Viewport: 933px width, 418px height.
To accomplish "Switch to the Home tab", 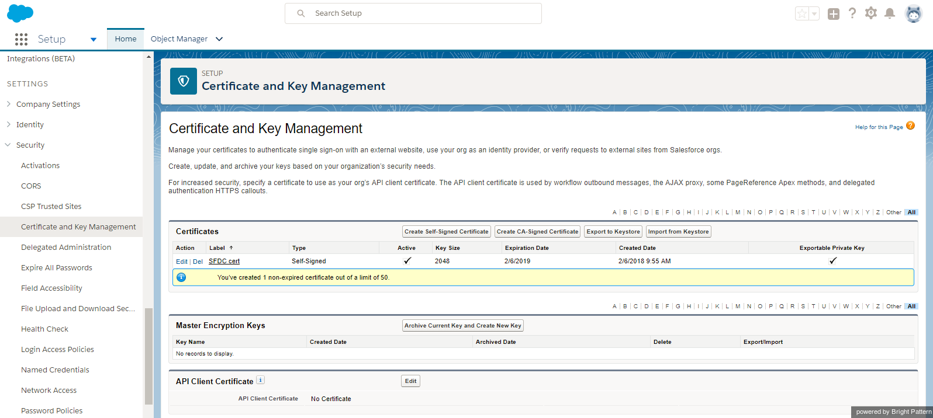I will (126, 39).
